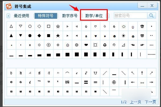Insert the solid sun ☀ symbol
Viewport: 161px width, 107px height.
[x=123, y=36]
